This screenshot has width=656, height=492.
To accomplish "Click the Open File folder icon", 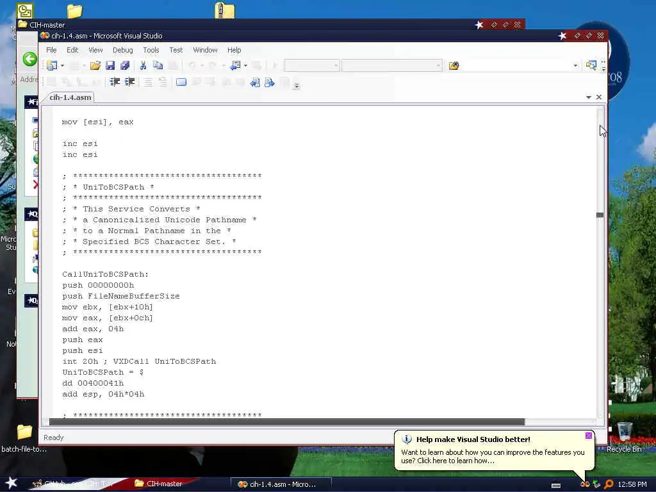I will (x=95, y=65).
